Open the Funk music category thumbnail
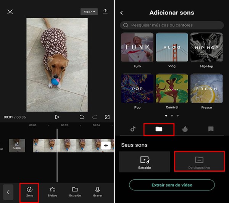This screenshot has height=203, width=229. click(137, 47)
